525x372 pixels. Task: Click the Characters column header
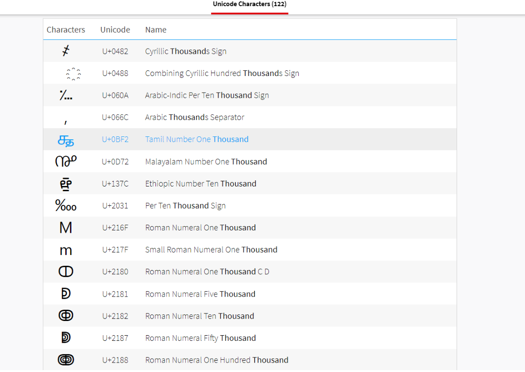pos(66,30)
